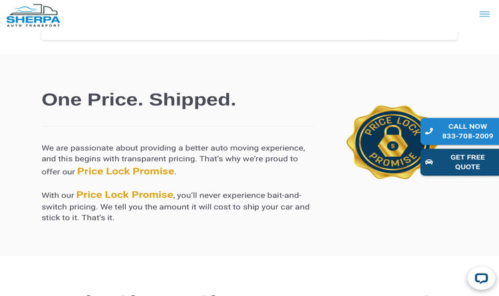Click the 833-708-2009 phone number

(467, 136)
